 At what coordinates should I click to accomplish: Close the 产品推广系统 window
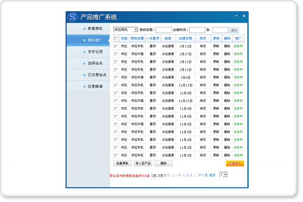[244, 16]
